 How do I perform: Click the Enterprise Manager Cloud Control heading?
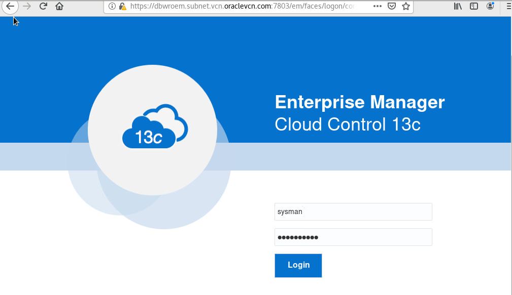359,112
